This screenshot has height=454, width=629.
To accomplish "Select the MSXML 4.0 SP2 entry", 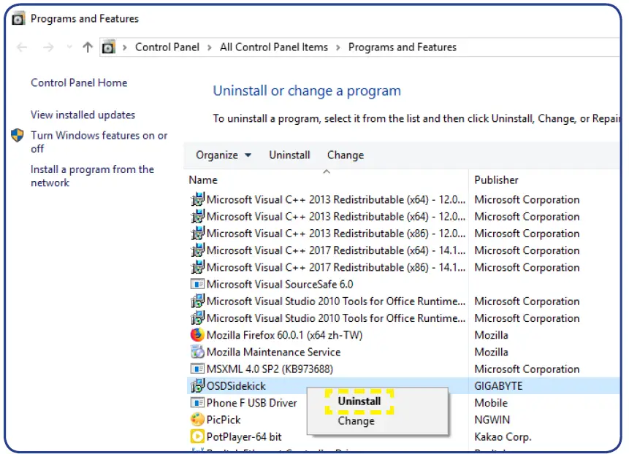I will [270, 369].
